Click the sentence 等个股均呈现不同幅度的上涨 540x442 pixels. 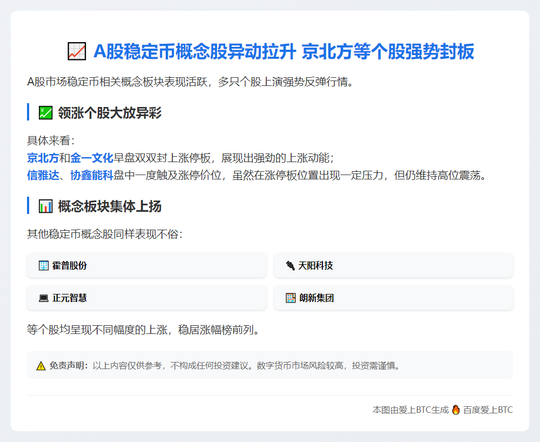click(x=97, y=330)
